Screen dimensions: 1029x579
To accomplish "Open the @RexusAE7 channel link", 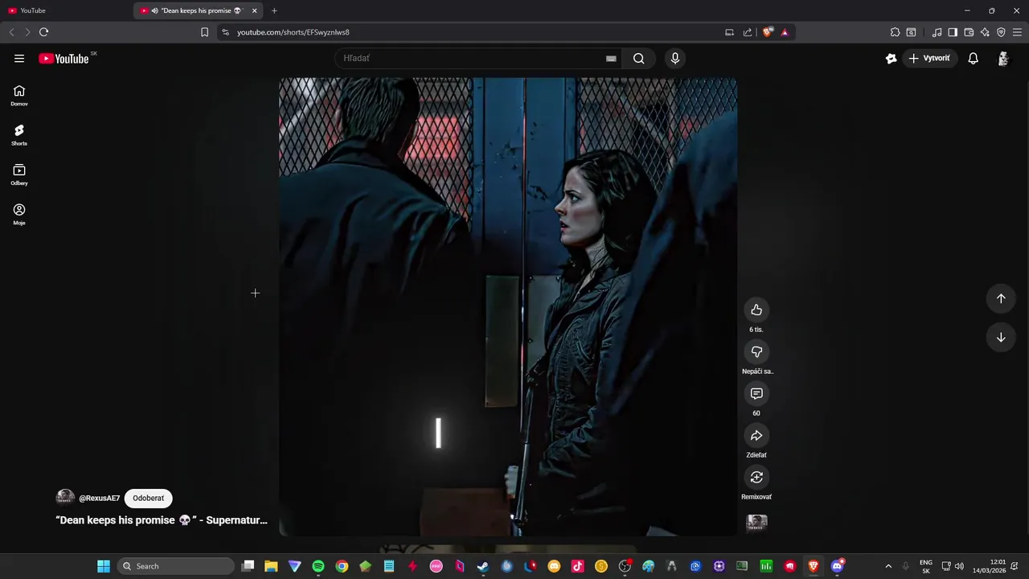I will tap(99, 499).
